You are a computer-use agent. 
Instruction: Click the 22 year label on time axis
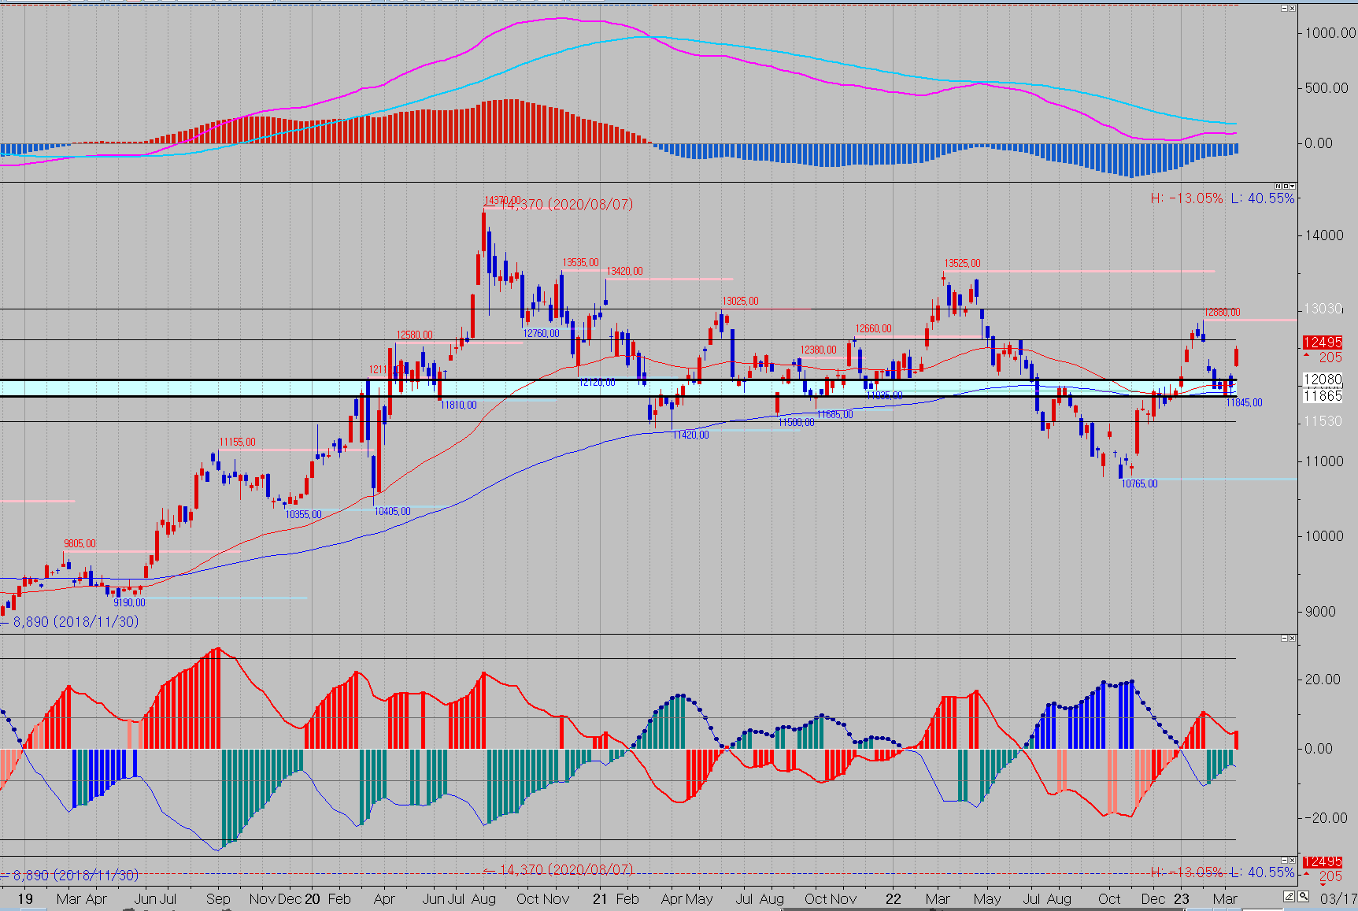pos(893,899)
